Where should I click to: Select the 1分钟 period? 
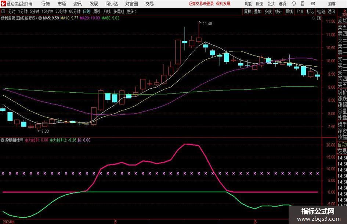coord(23,11)
